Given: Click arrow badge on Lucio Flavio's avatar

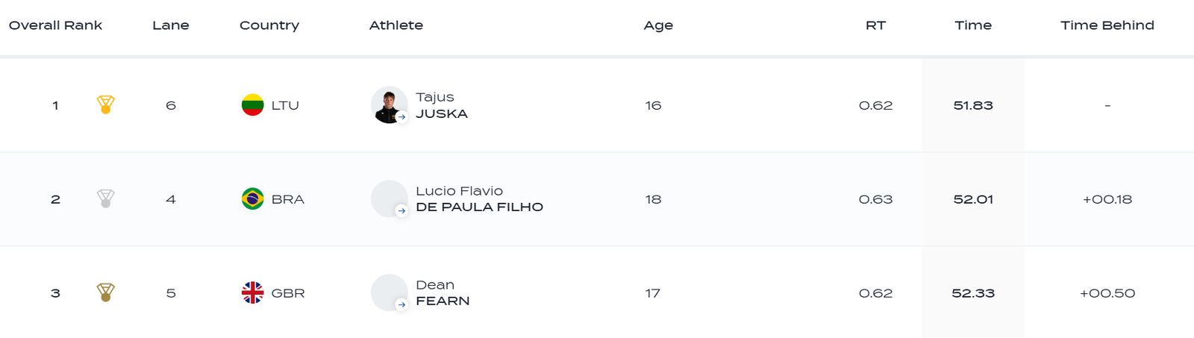Looking at the screenshot, I should tap(401, 211).
